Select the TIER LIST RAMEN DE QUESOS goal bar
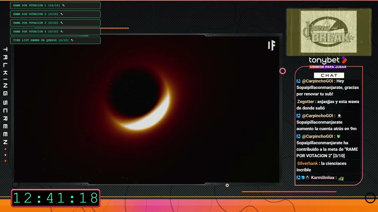 tap(55, 40)
